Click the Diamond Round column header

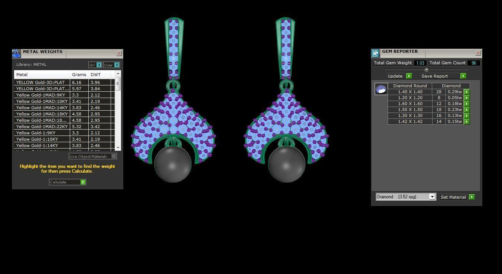(x=410, y=86)
